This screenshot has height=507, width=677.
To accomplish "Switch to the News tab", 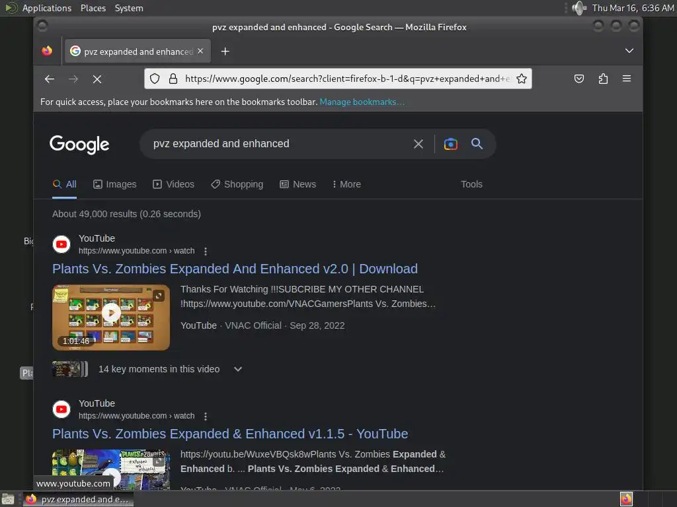I will pos(298,184).
